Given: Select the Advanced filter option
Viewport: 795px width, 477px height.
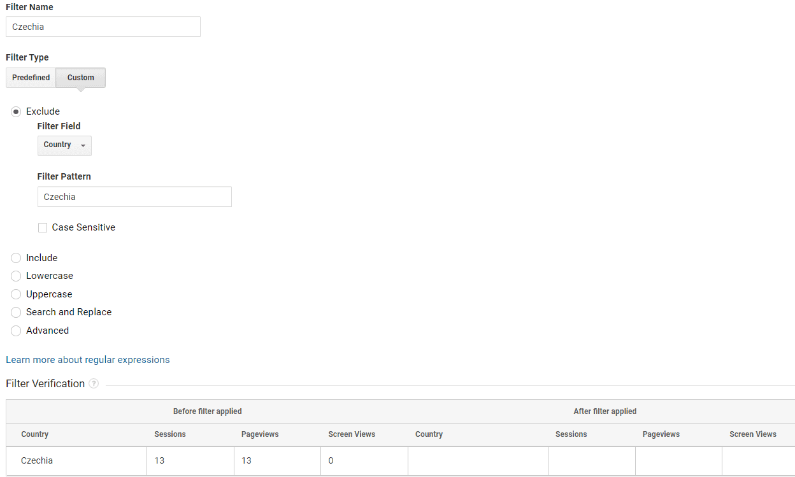Looking at the screenshot, I should coord(16,331).
